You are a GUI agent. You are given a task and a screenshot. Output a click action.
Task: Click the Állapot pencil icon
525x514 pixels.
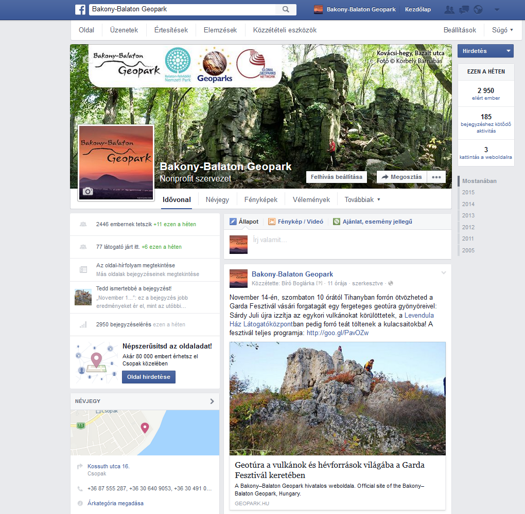click(233, 222)
